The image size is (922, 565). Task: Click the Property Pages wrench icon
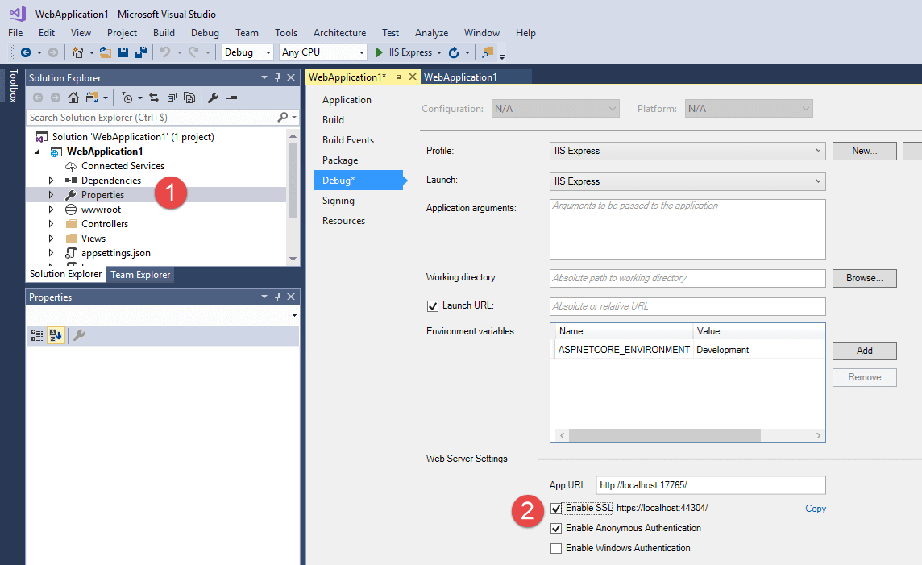(x=79, y=335)
